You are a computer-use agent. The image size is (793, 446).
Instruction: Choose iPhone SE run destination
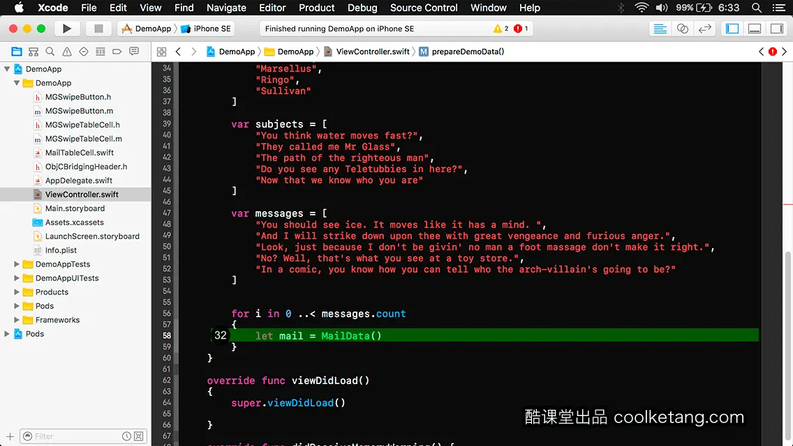(206, 29)
